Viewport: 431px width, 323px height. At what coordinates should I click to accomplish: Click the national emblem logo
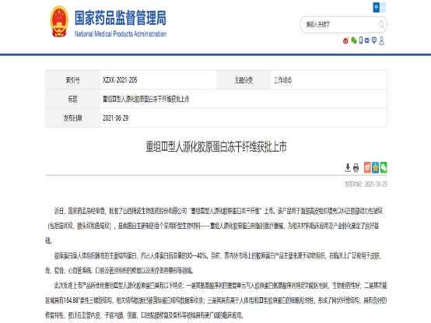point(59,22)
